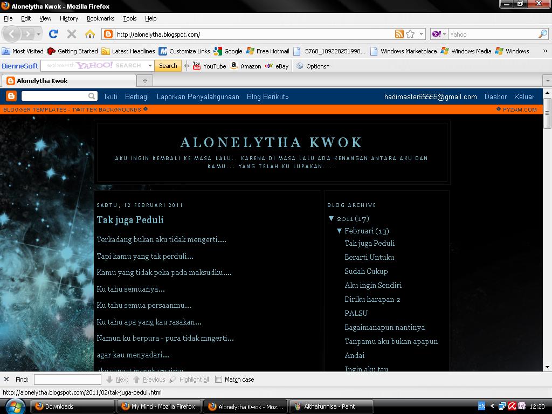552x414 pixels.
Task: Open the YouTube toolbar shortcut
Action: pyautogui.click(x=209, y=66)
